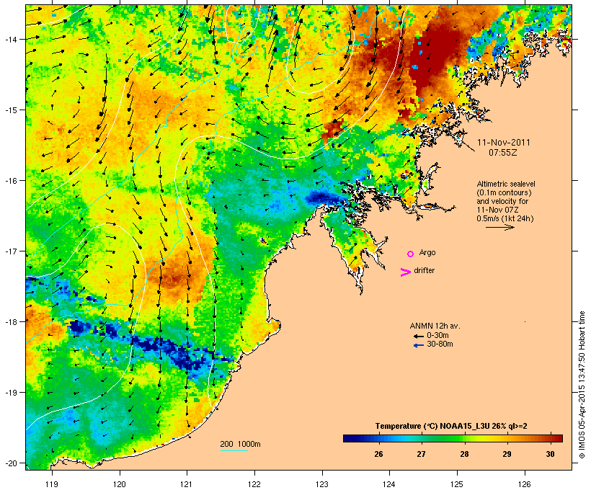Click the '0-30m' depth label

click(x=437, y=335)
